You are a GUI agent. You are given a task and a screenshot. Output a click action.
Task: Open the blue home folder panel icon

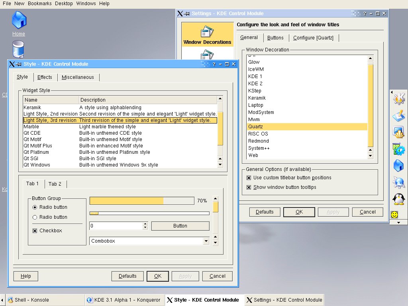tap(398, 165)
